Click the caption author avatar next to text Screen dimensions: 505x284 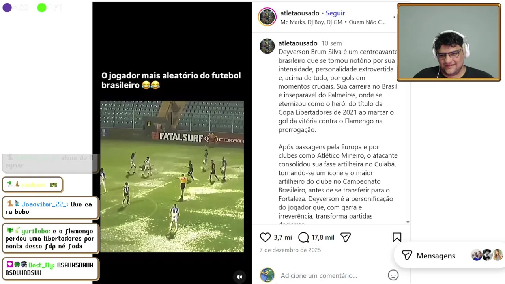click(x=267, y=46)
